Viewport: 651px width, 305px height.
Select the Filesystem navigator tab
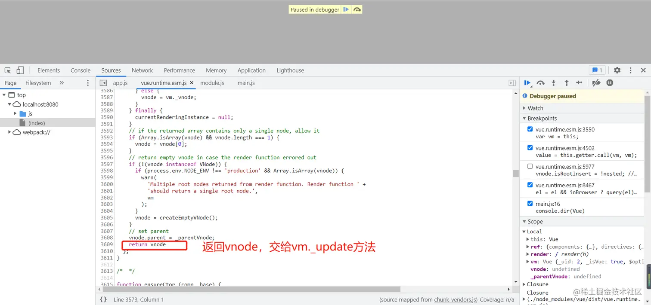tap(38, 83)
